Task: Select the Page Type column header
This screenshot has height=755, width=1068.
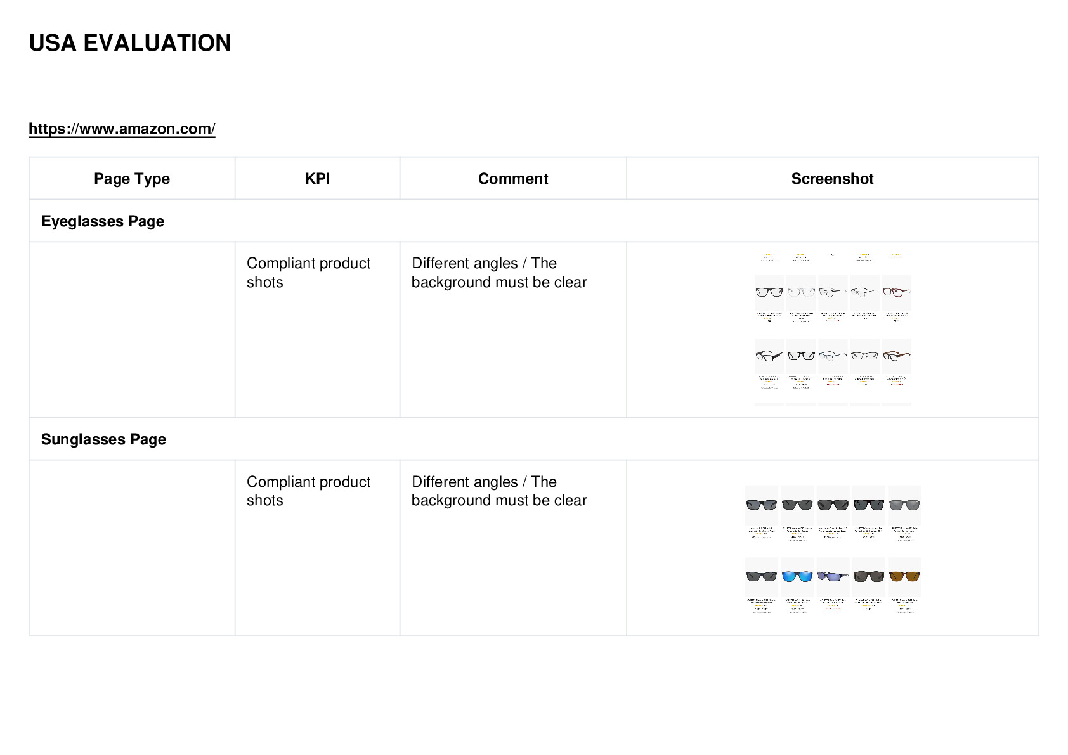Action: (132, 179)
